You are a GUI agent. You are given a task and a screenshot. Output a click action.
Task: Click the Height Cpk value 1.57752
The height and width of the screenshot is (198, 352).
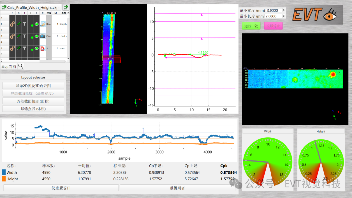point(227,179)
